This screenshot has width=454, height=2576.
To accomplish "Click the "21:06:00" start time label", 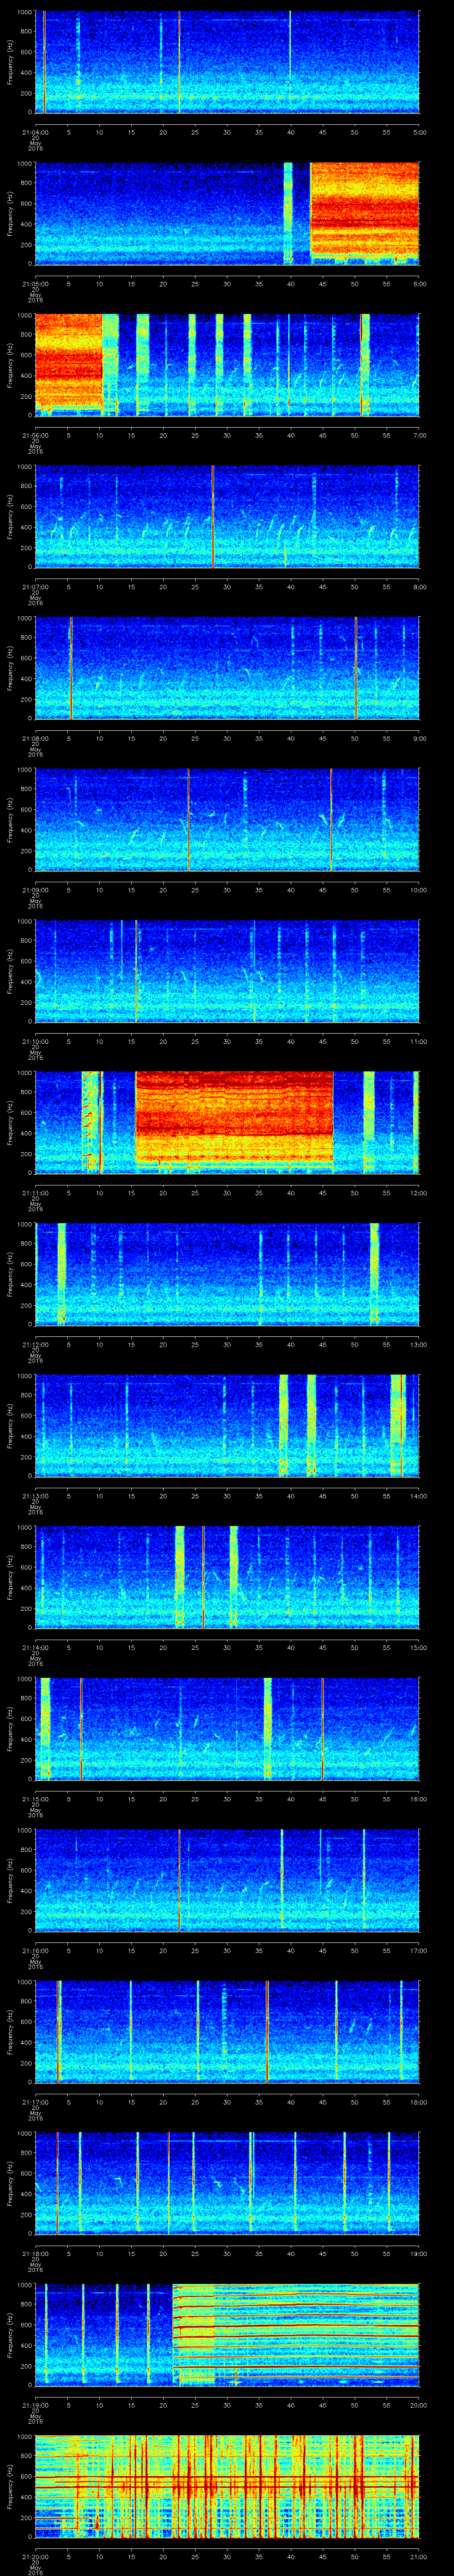I will pyautogui.click(x=35, y=435).
